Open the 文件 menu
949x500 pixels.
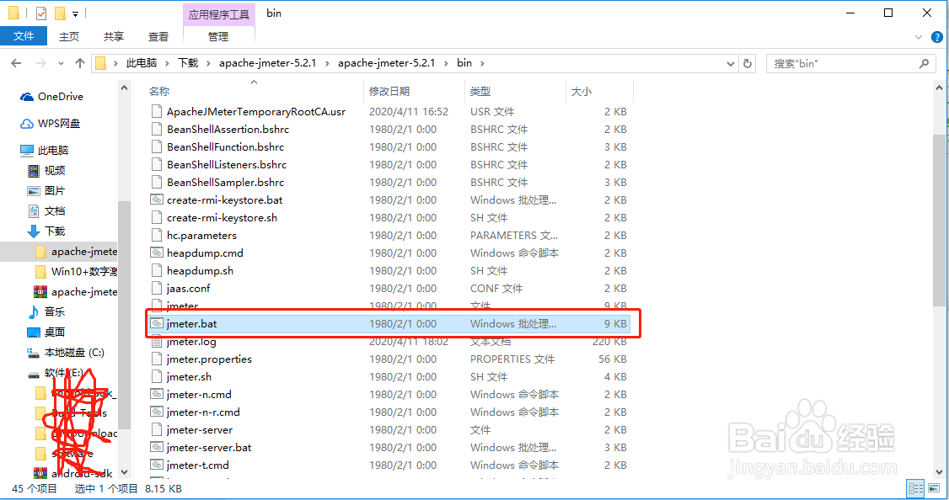(x=24, y=36)
